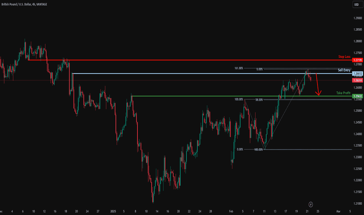Click the '2025' date axis label
364x215 pixels.
click(113, 211)
